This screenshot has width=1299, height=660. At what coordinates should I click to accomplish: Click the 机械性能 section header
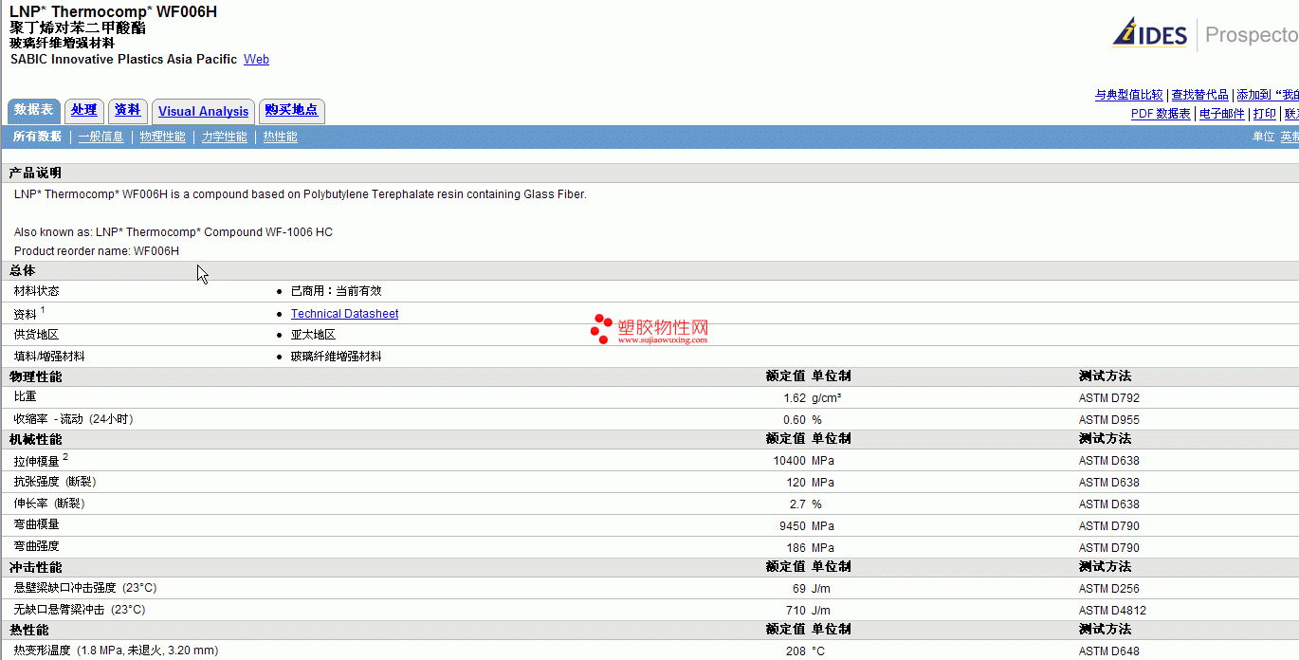pos(36,439)
